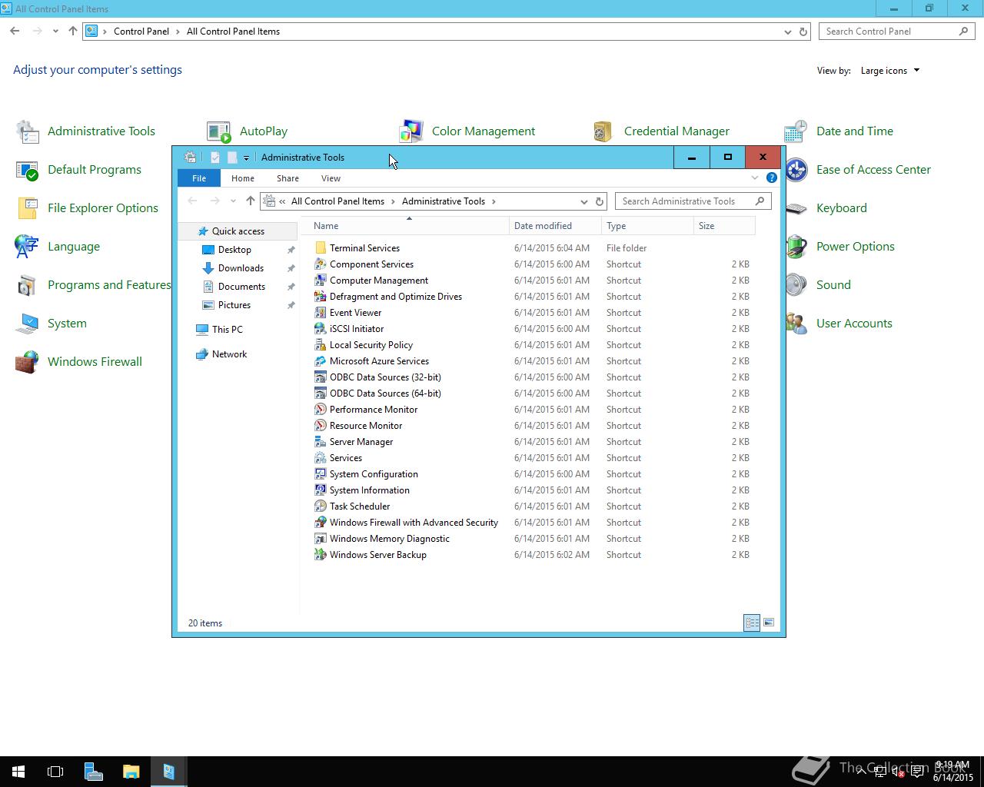Go up one level in Administrative Tools

[x=250, y=201]
